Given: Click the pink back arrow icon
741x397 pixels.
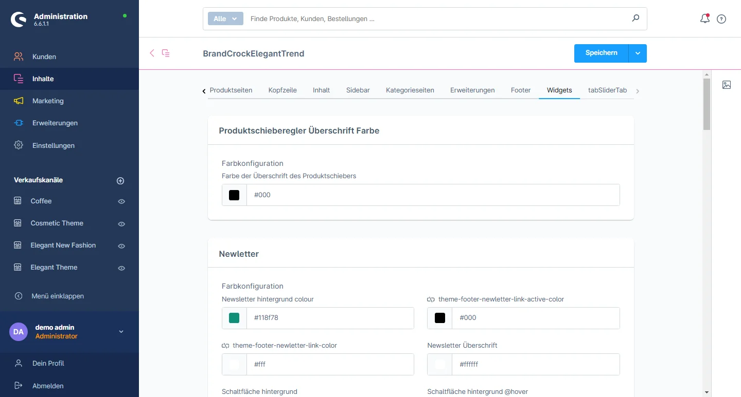Looking at the screenshot, I should pos(152,53).
